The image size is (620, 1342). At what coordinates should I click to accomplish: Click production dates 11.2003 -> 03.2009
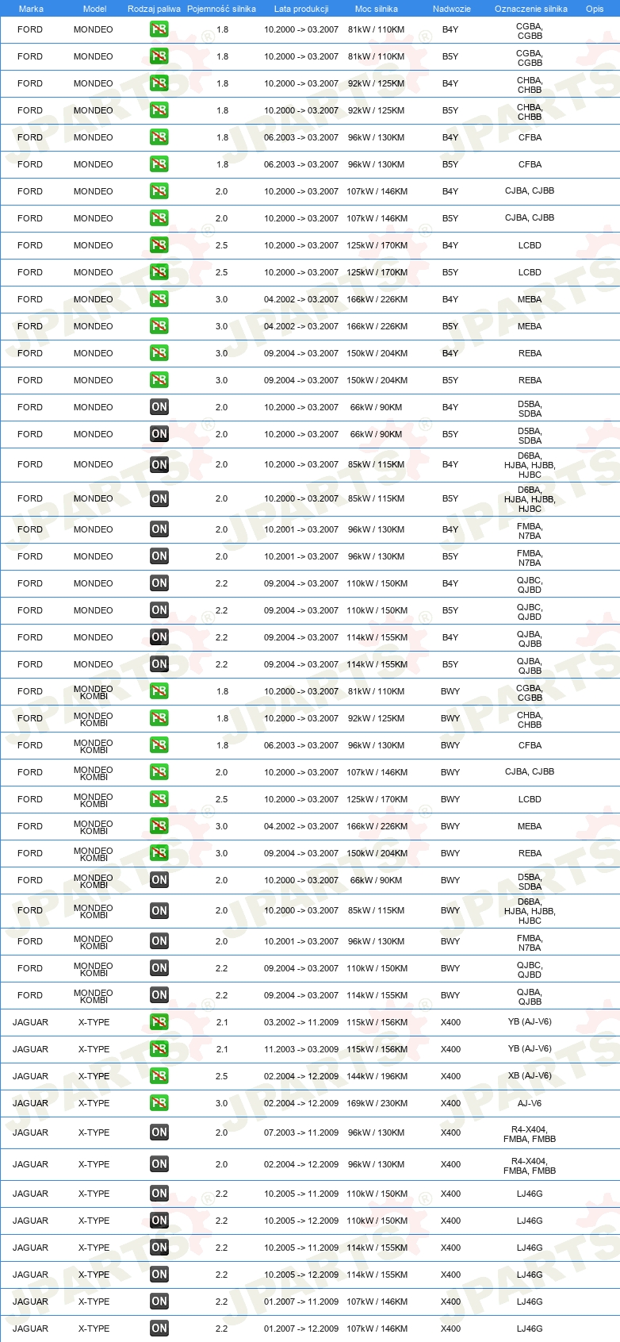point(301,1049)
